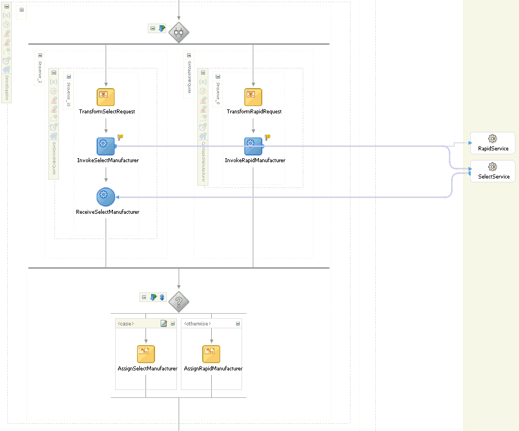This screenshot has height=431, width=519.
Task: Click the InvokeSelectManufacturer invoke activity
Action: point(106,146)
